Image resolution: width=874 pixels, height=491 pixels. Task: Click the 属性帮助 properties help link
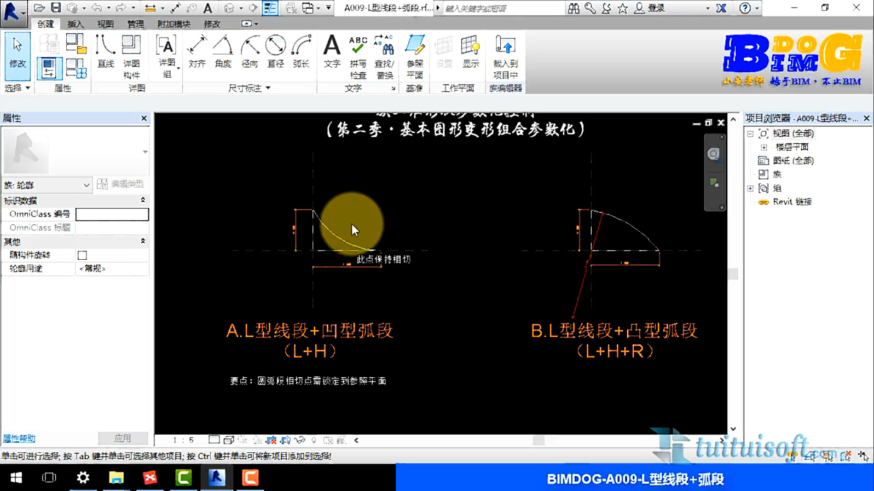coord(19,439)
